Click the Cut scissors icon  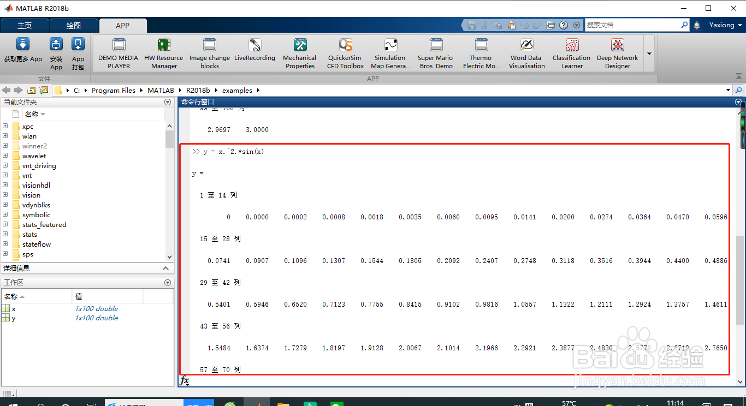point(486,25)
